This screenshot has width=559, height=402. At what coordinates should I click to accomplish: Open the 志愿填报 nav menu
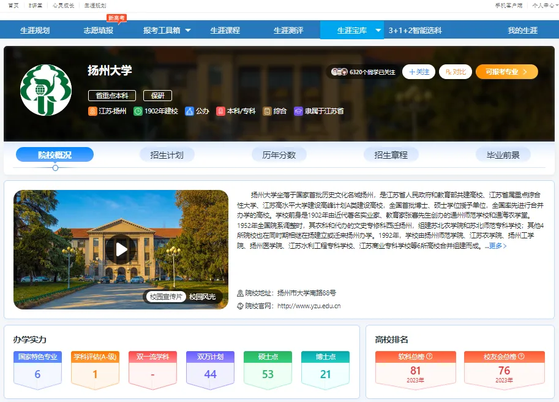pos(99,30)
